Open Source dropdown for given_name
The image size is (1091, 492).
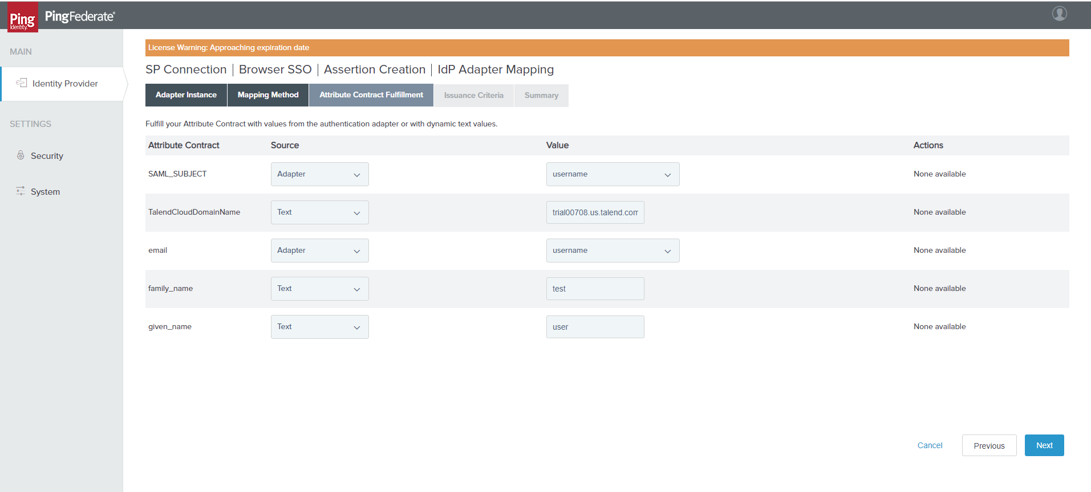320,327
